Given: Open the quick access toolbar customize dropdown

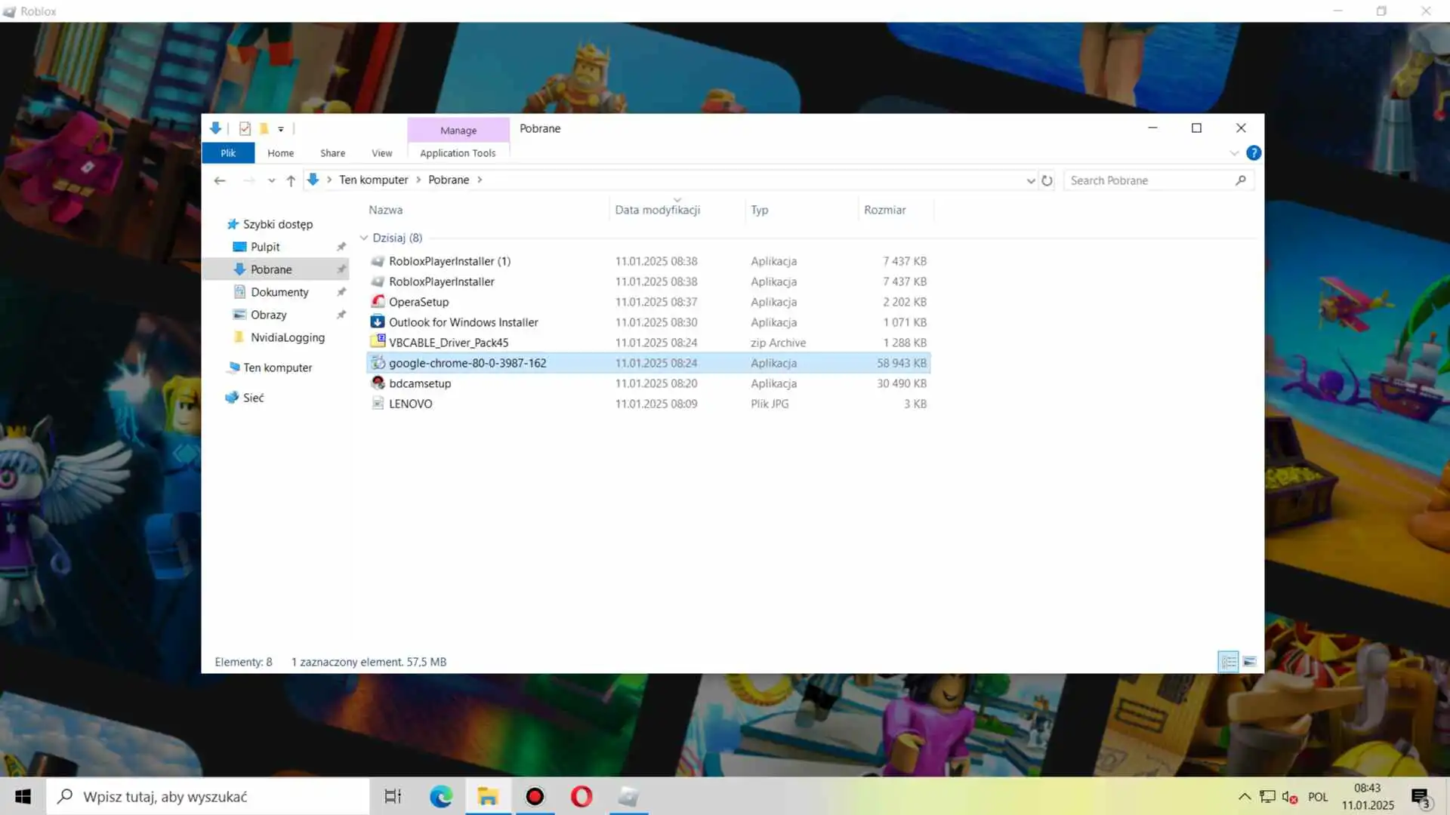Looking at the screenshot, I should tap(281, 129).
